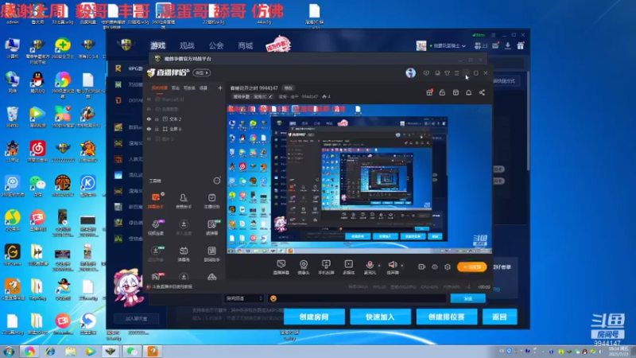Screen dimensions: 636x358
Task: Add the 摄像头 camera source
Action: 304,267
